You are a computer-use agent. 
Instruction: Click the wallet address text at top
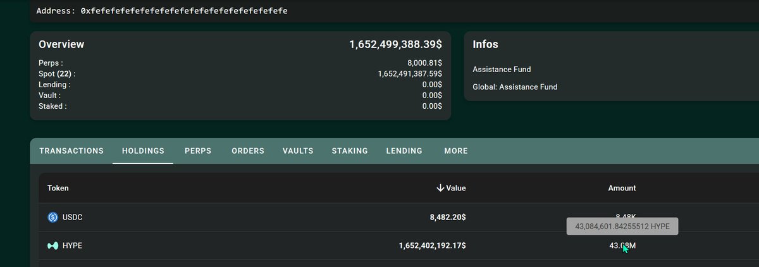(162, 11)
